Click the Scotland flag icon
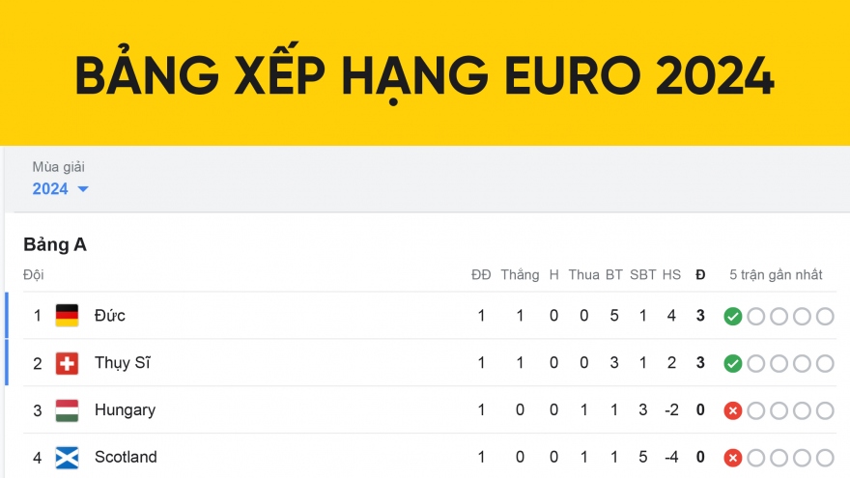The height and width of the screenshot is (478, 850). pos(67,457)
